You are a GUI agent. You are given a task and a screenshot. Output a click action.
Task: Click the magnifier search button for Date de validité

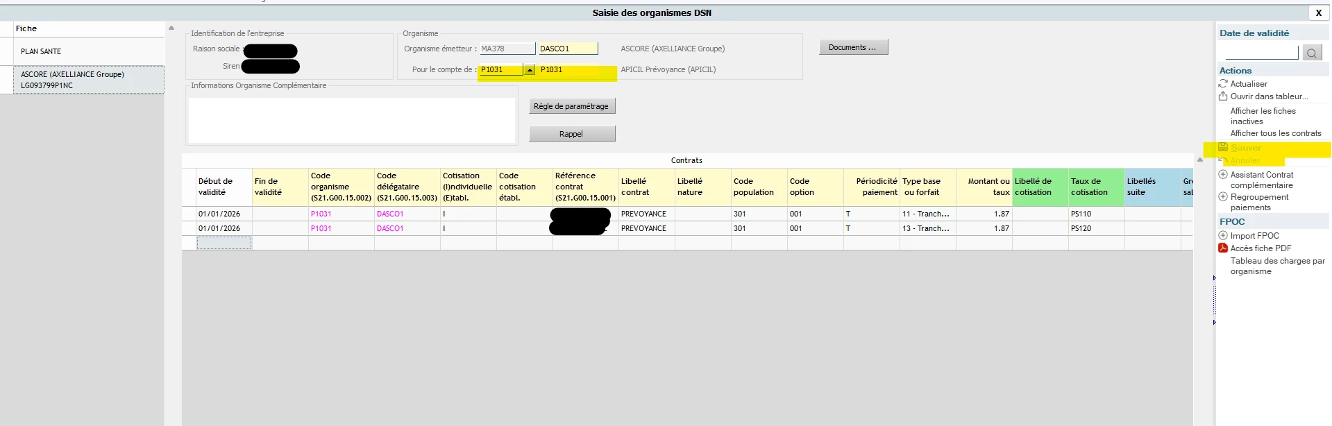click(x=1311, y=53)
